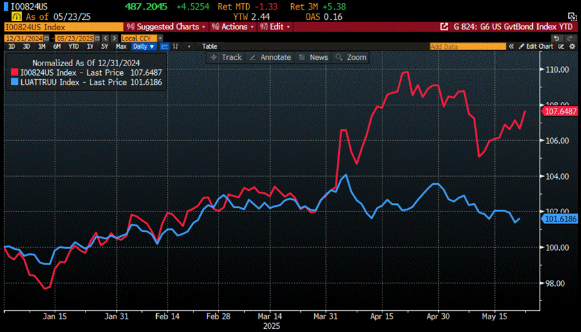Viewport: 581px width, 332px height.
Task: Click the blue LUATTRUU Index legend swatch
Action: click(14, 82)
